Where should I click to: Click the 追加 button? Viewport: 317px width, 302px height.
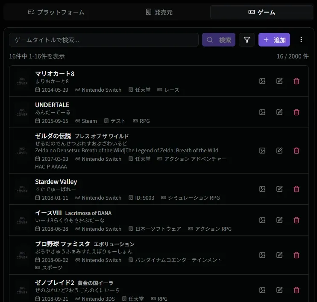[x=274, y=40]
